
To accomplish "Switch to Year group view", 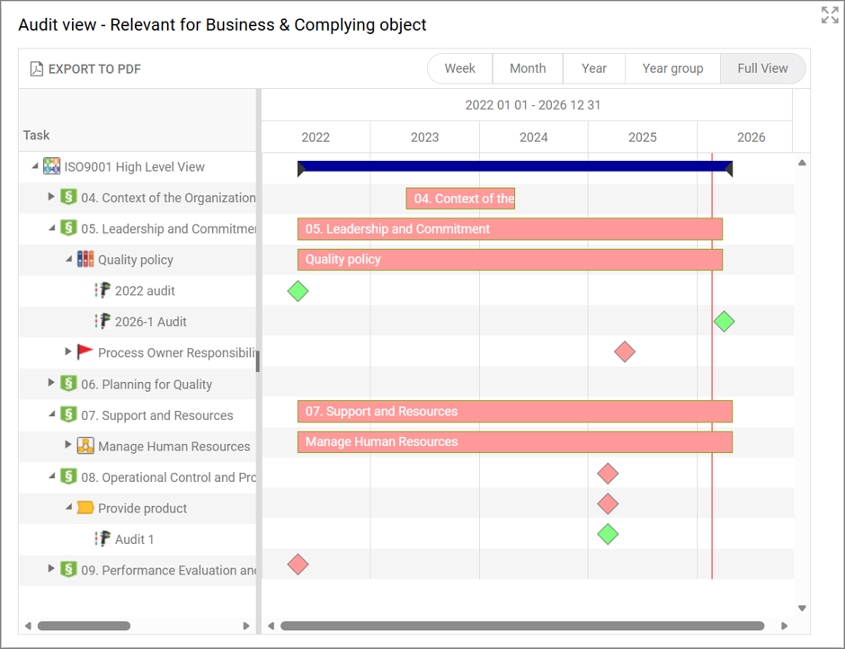I will click(672, 68).
